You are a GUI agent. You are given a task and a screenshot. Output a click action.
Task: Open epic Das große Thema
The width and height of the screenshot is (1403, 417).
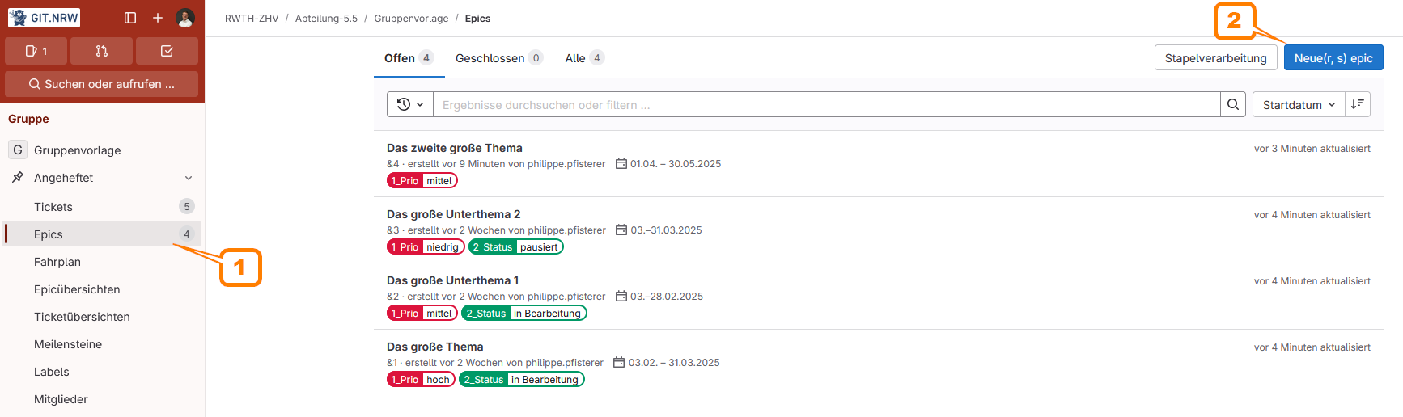(434, 347)
